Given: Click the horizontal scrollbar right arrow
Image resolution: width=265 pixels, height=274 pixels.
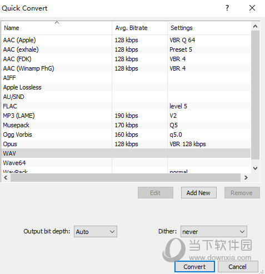Looking at the screenshot, I should (246, 177).
